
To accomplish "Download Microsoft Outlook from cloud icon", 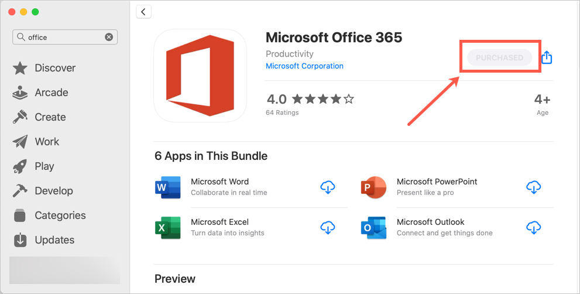I will point(533,227).
